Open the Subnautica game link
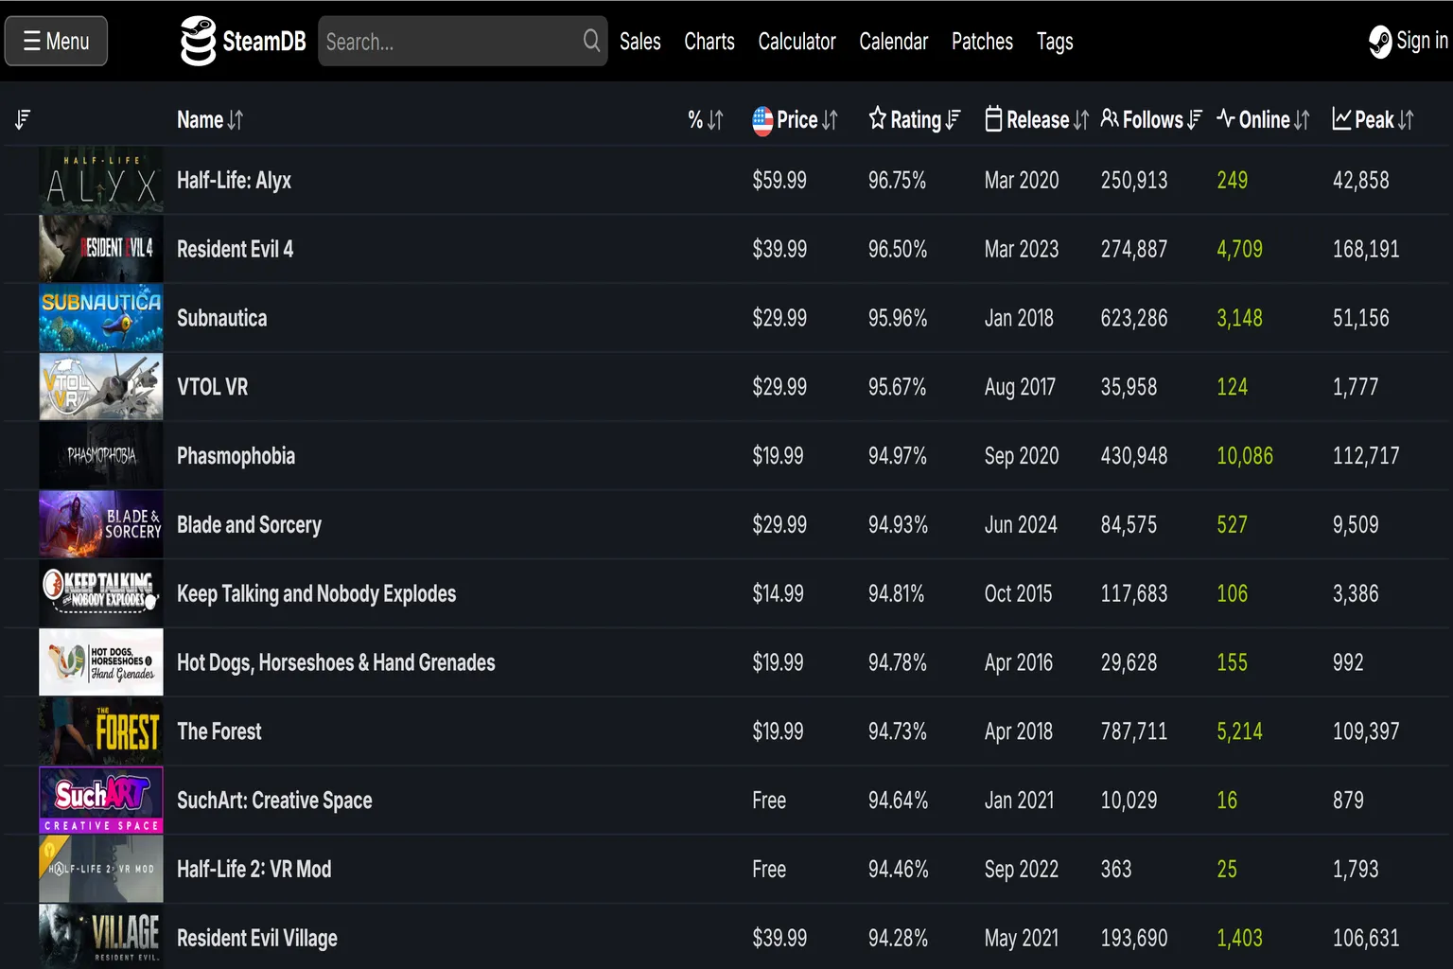Image resolution: width=1453 pixels, height=969 pixels. pos(221,319)
